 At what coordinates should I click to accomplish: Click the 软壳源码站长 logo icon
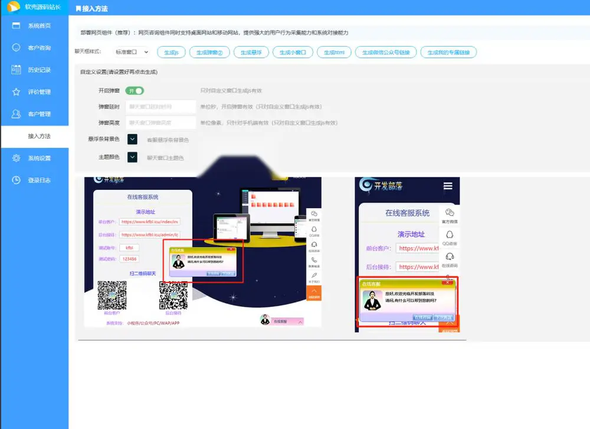14,6
